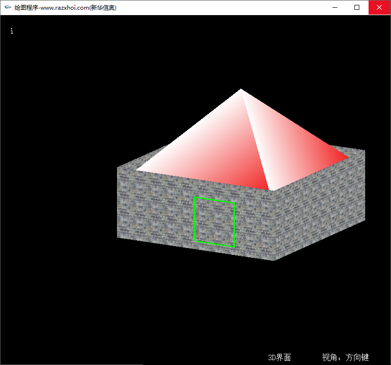Click the window title text
The width and height of the screenshot is (391, 365).
point(66,8)
